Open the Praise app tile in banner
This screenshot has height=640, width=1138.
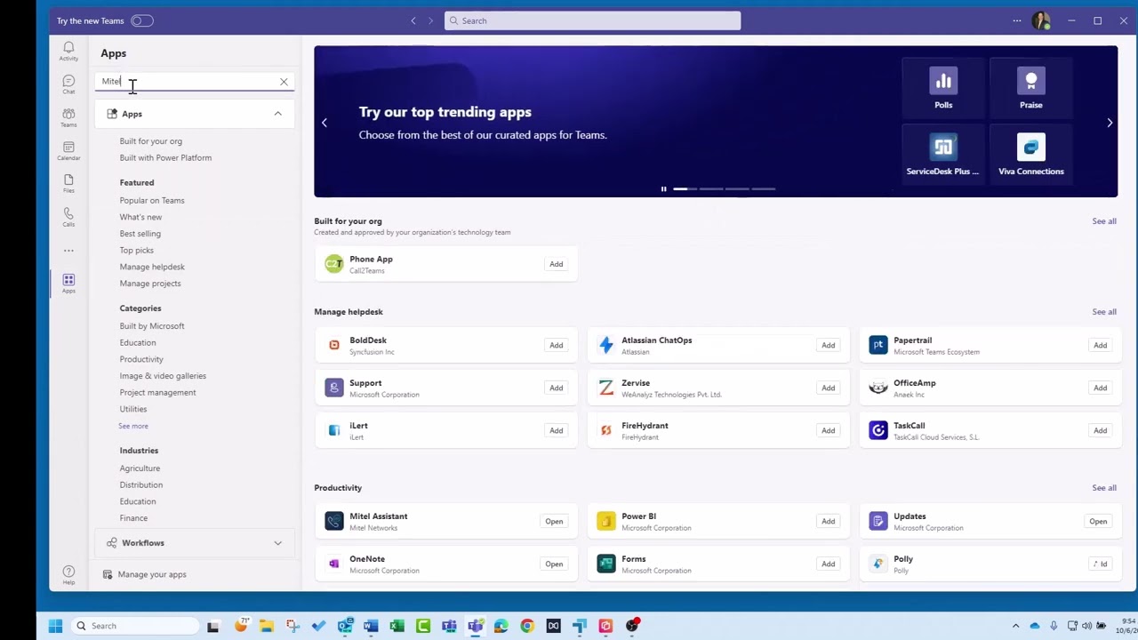click(1031, 89)
